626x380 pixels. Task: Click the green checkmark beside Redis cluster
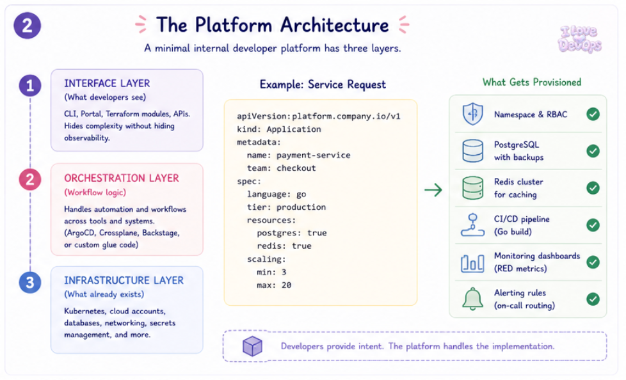point(593,187)
